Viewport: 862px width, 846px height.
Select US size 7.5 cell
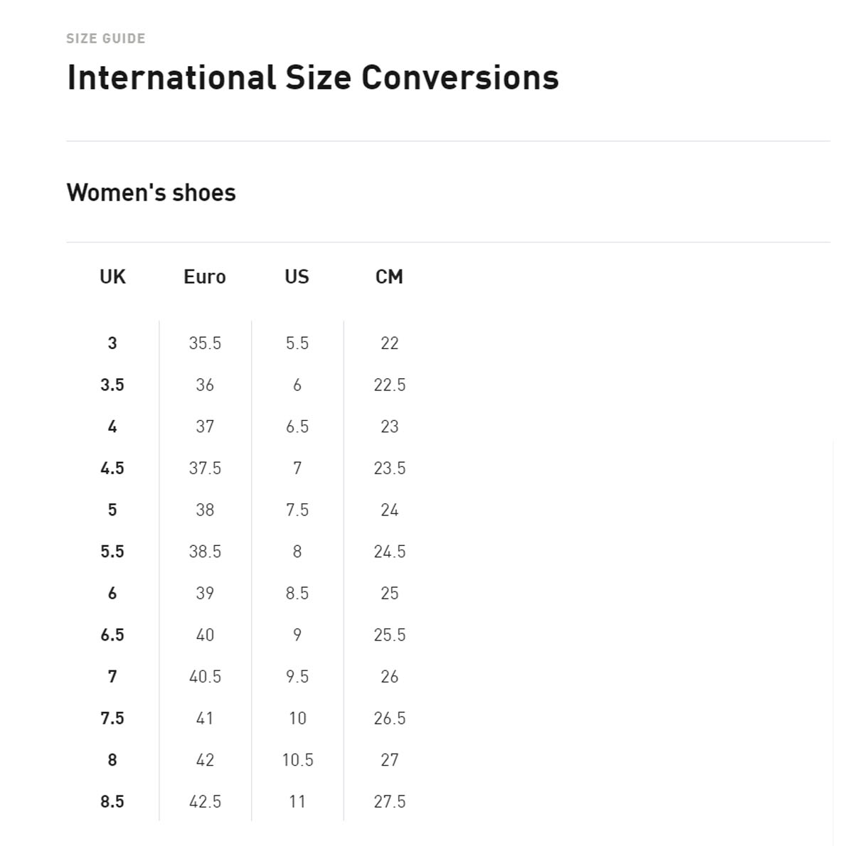click(x=297, y=510)
